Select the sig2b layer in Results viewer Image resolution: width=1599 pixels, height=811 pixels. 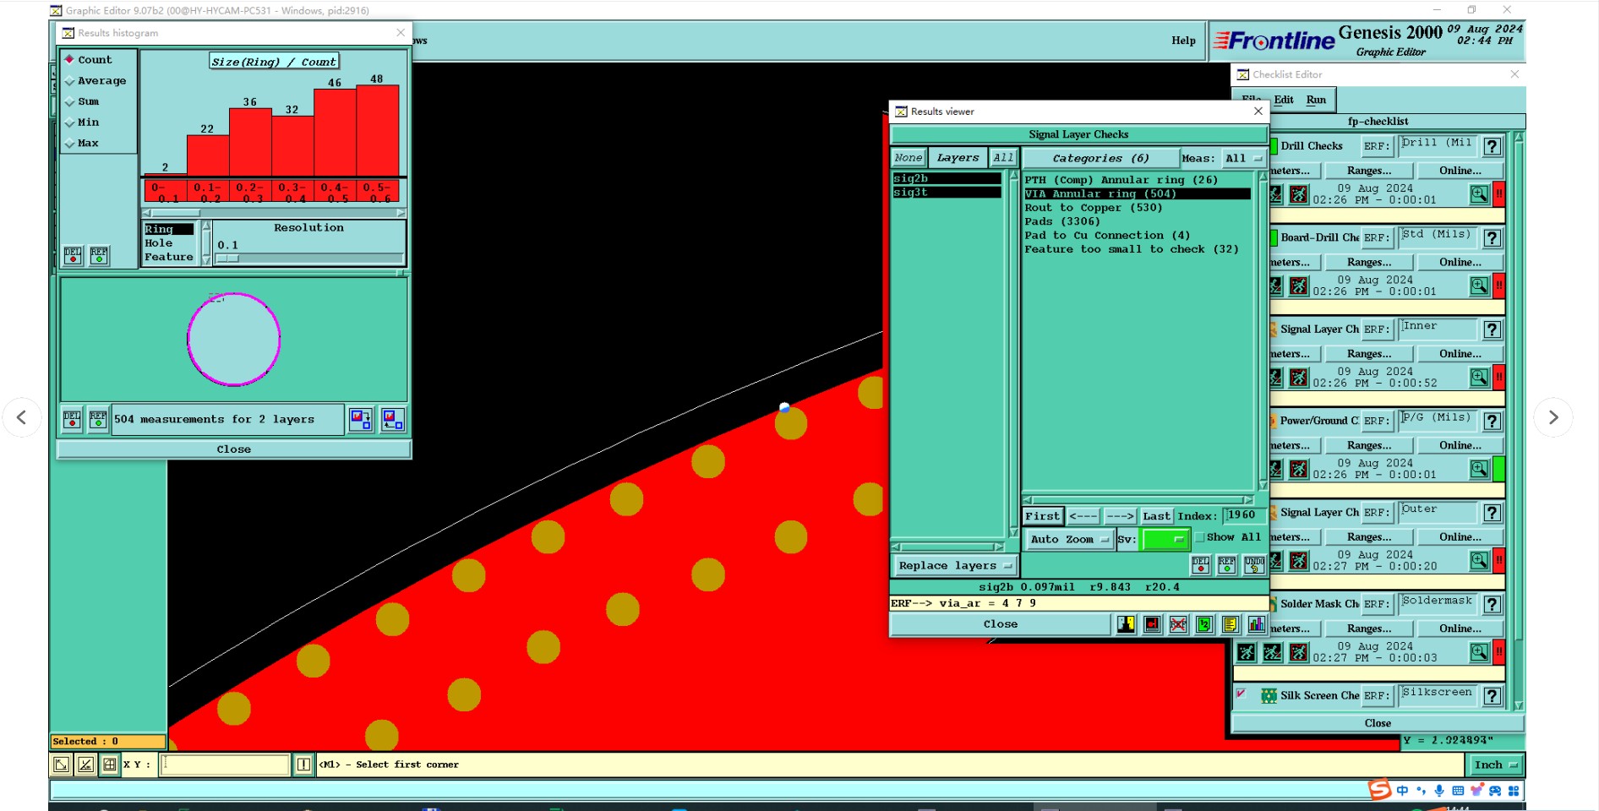(947, 179)
